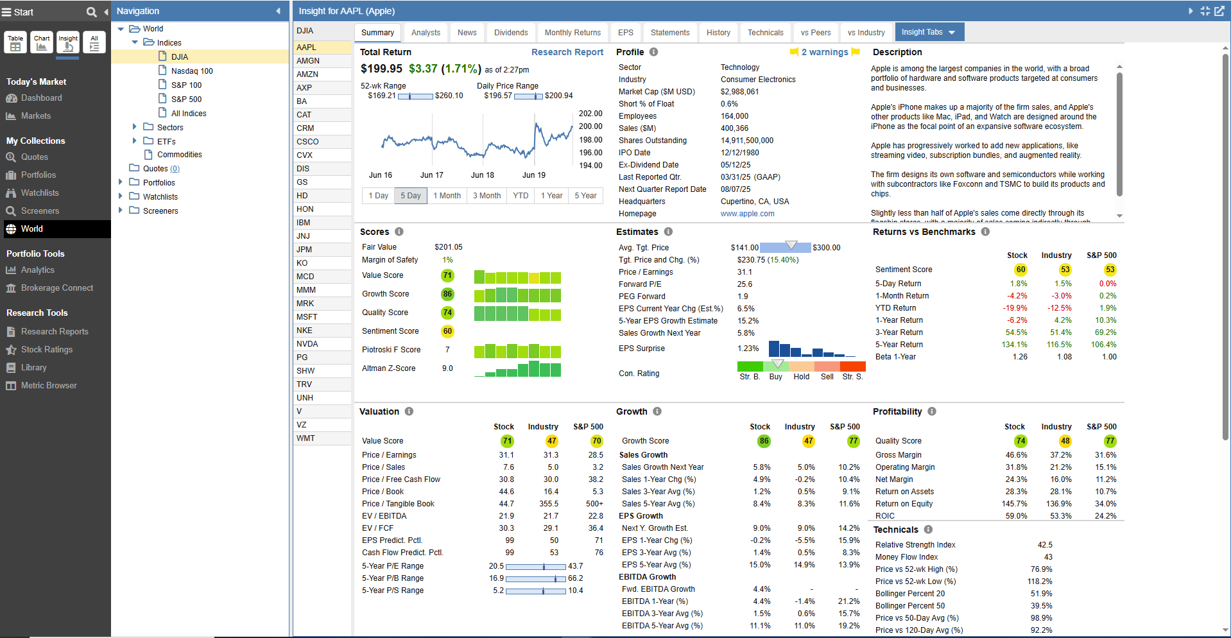Open Dashboard from sidebar

pyautogui.click(x=41, y=98)
